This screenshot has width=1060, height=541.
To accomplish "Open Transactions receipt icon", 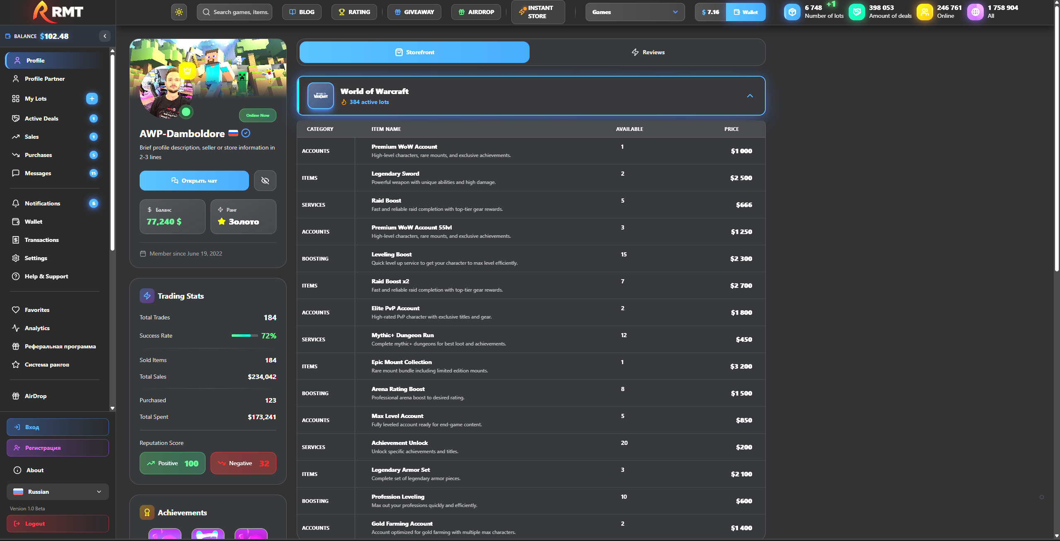I will click(x=16, y=240).
